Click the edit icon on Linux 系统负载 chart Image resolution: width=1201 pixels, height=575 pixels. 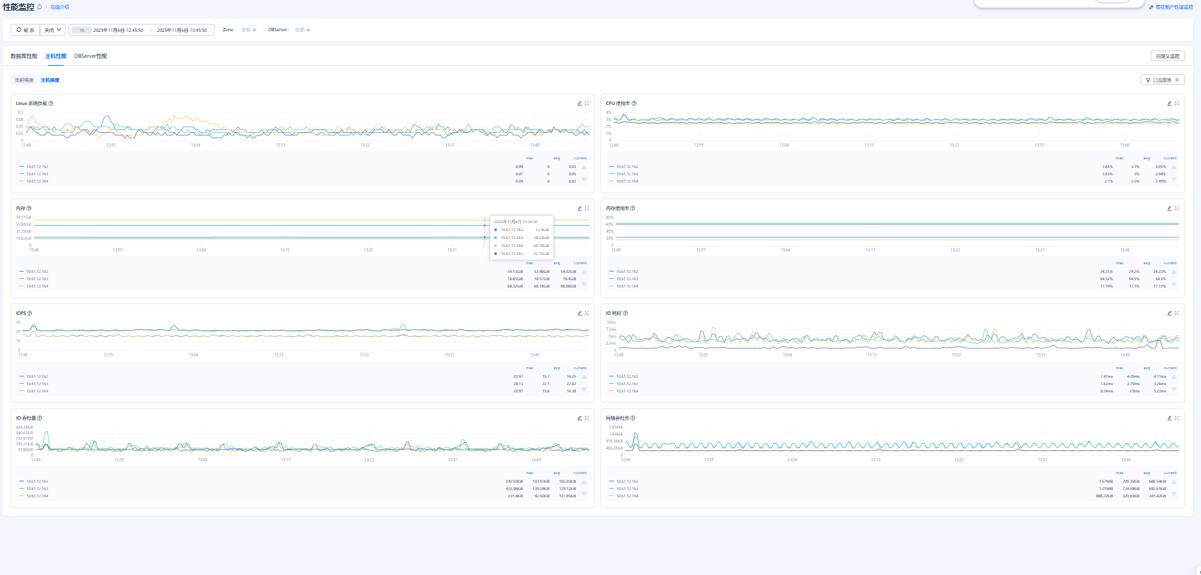pyautogui.click(x=579, y=104)
